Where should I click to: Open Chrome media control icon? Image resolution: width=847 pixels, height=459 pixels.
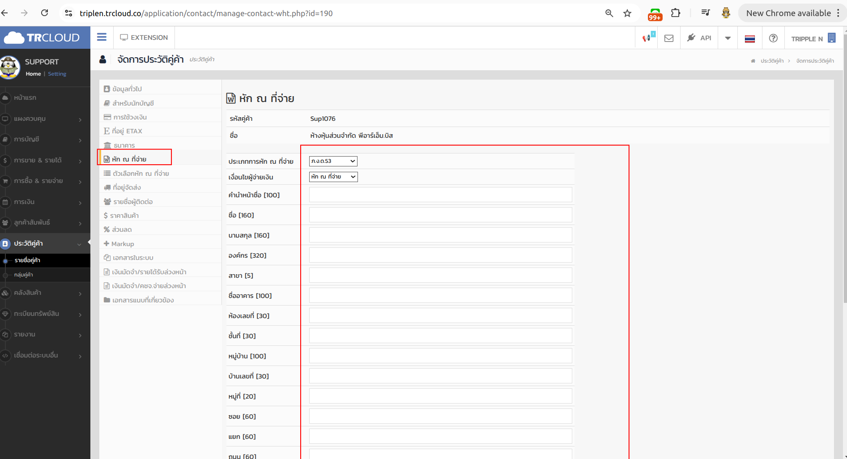[706, 13]
